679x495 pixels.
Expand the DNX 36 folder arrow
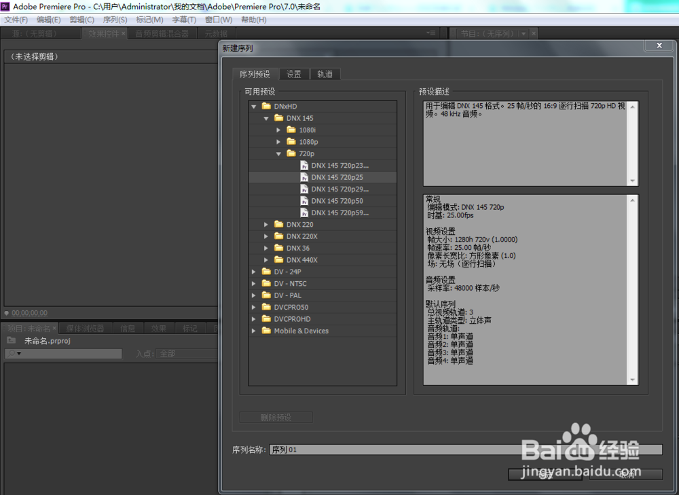click(266, 248)
